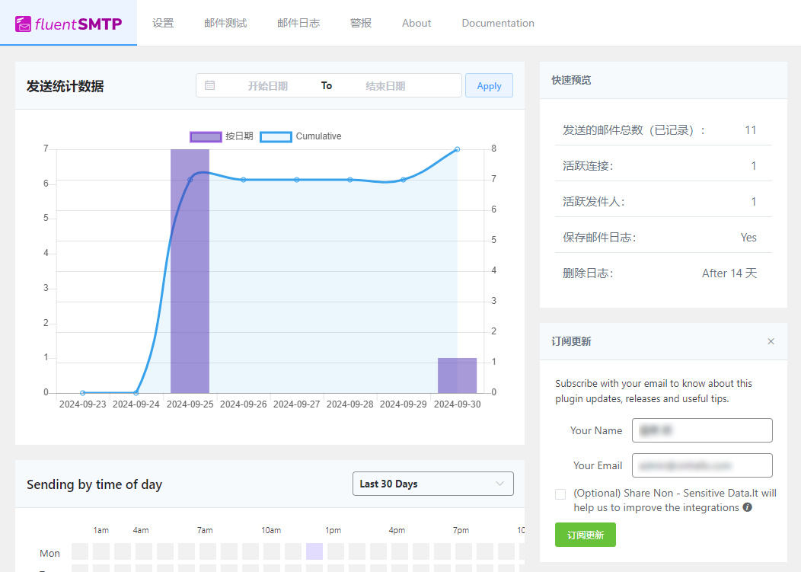Click the Your Email input field

coord(702,465)
